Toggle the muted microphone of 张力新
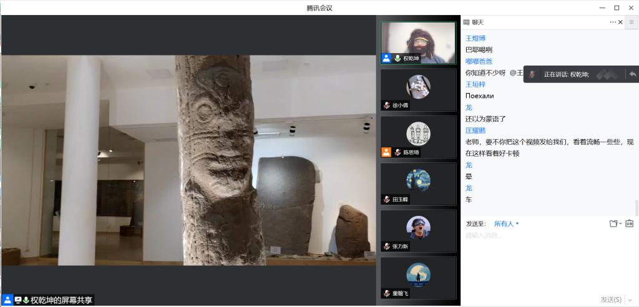This screenshot has height=307, width=639. pyautogui.click(x=387, y=246)
